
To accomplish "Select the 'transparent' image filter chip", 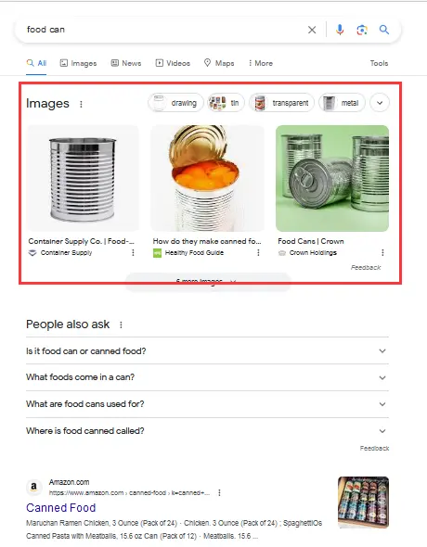I will 281,103.
